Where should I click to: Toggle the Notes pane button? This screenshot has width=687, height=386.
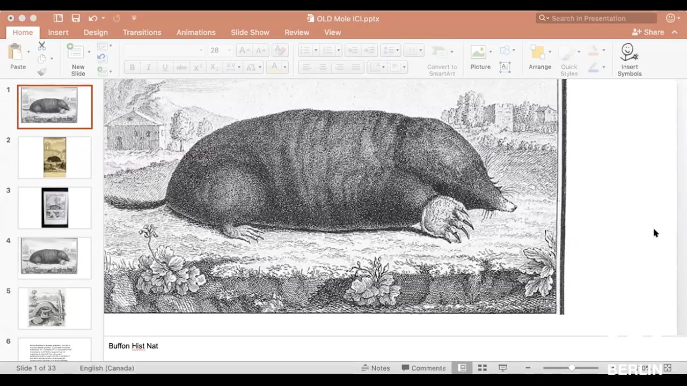point(376,368)
